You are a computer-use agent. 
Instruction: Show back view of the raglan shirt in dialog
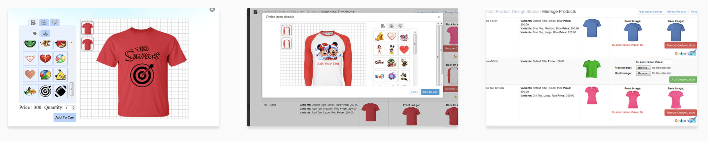286,44
